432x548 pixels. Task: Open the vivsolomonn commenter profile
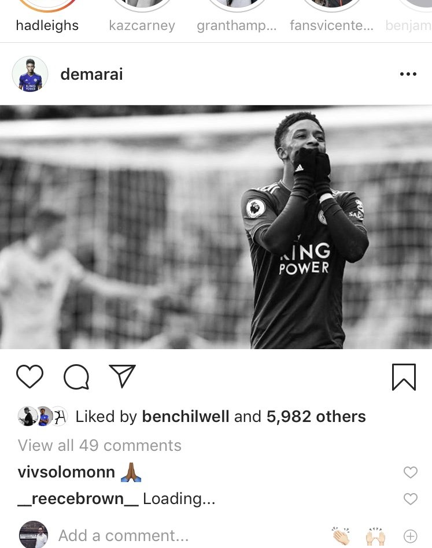(x=67, y=472)
